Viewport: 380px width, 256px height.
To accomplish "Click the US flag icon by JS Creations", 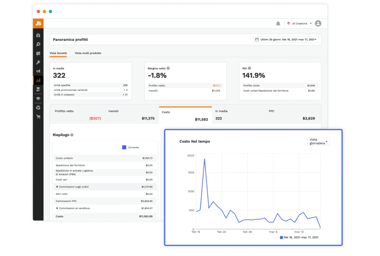I will (289, 23).
